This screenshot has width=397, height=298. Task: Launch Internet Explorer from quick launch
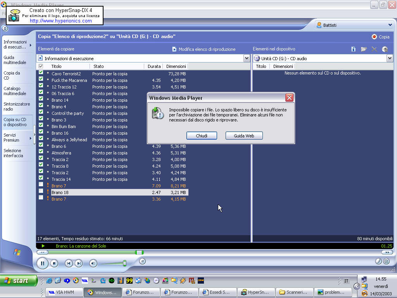pyautogui.click(x=49, y=281)
